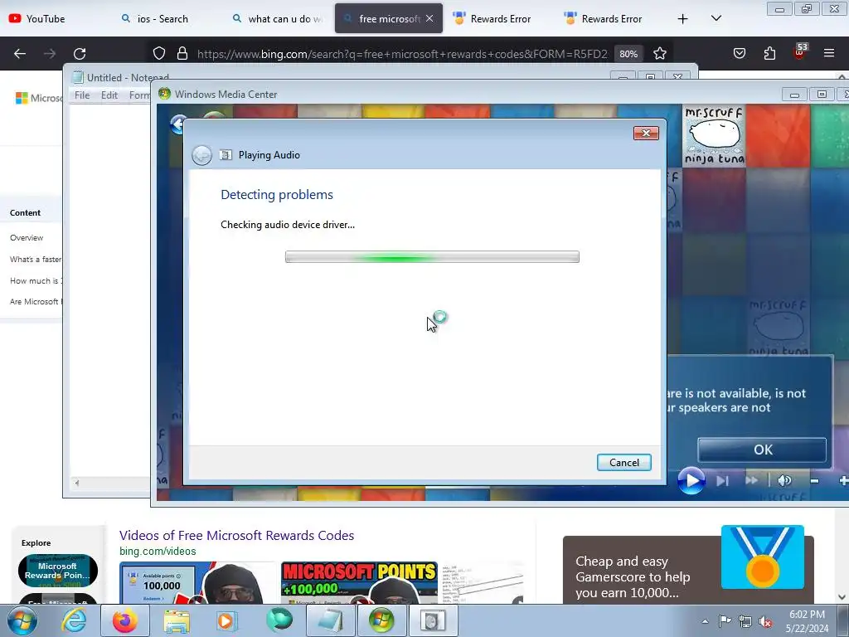Expand the list all tabs dropdown

click(x=716, y=18)
